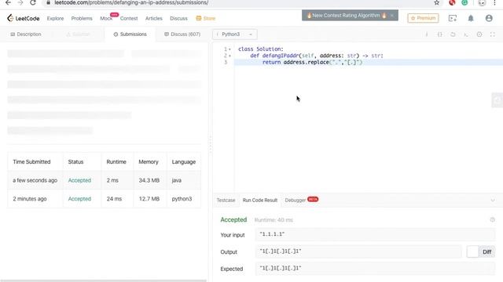Viewport: 503px width, 282px height.
Task: Click the 24 ms runtime cell
Action: tap(114, 199)
